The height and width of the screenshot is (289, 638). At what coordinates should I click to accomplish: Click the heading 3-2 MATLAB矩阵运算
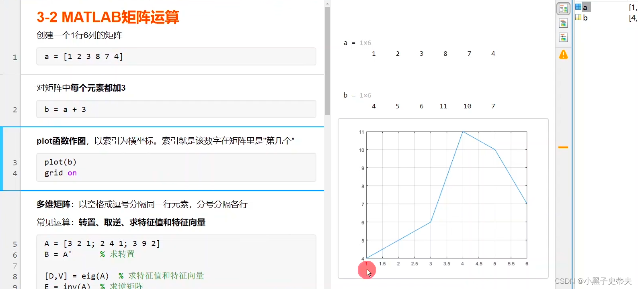pyautogui.click(x=108, y=17)
